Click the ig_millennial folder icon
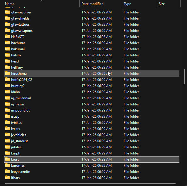 8,98
